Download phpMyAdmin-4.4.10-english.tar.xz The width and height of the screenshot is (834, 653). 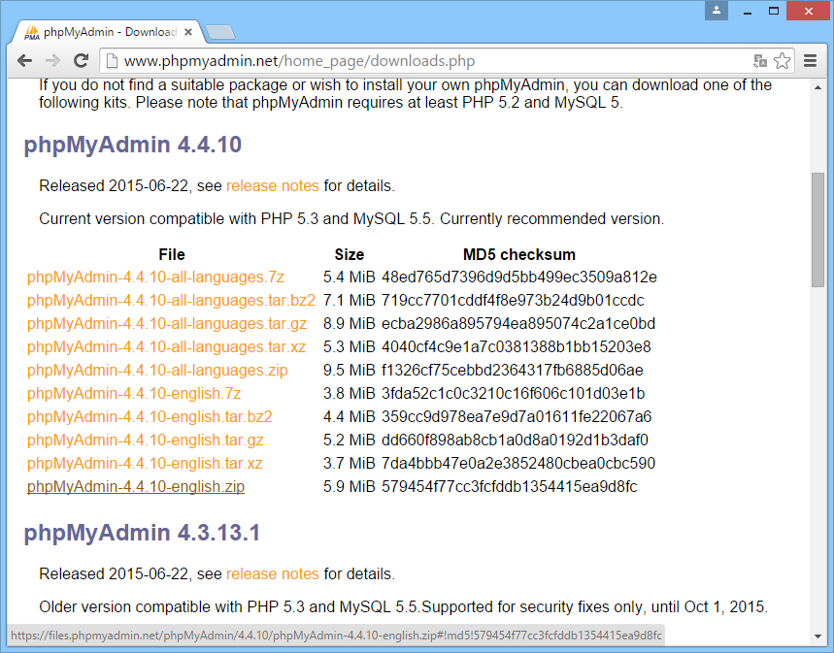click(x=145, y=464)
